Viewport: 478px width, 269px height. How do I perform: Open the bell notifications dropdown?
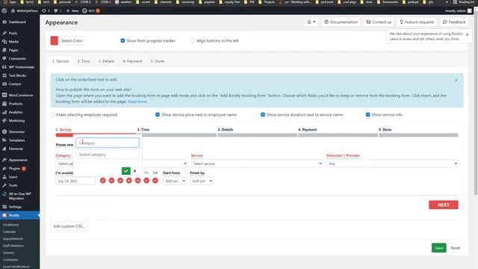tap(311, 22)
